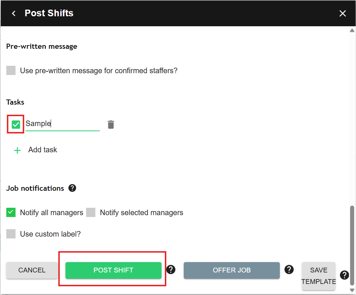
Task: Focus the Sample task name field
Action: [x=62, y=124]
